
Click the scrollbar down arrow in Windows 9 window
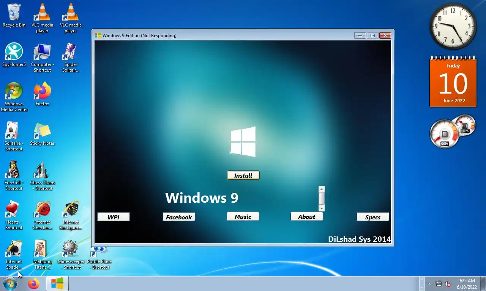(x=322, y=208)
